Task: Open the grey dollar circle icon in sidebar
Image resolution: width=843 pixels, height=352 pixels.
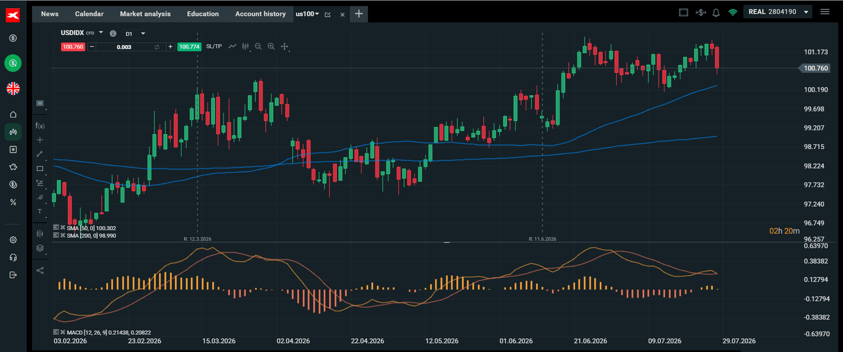Action: [x=13, y=38]
